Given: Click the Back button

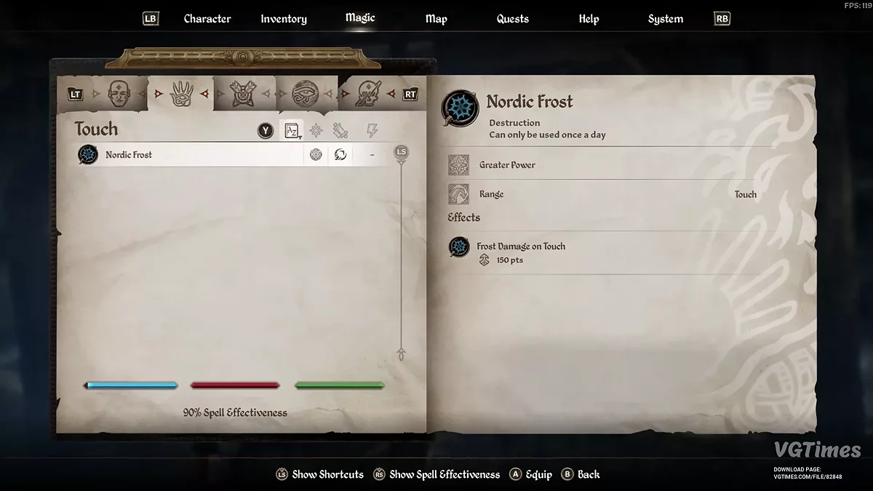Looking at the screenshot, I should pos(581,474).
